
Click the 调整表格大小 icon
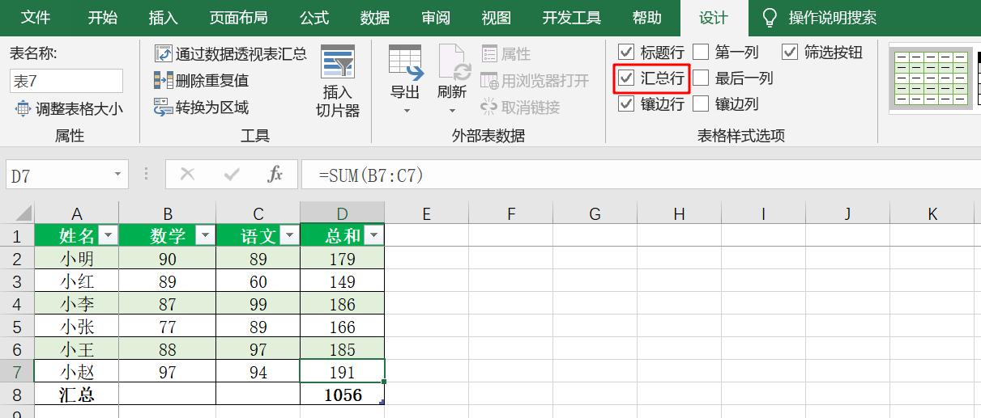tap(23, 108)
